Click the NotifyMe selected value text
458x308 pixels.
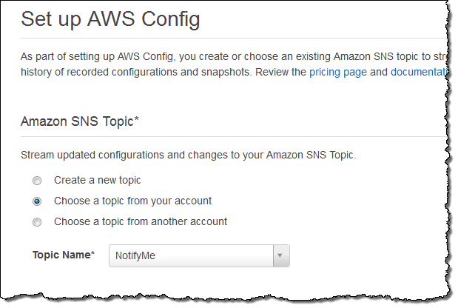point(135,256)
